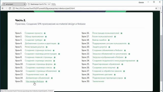
Task: Open lesson link Создание тулбара
Action: [33, 40]
